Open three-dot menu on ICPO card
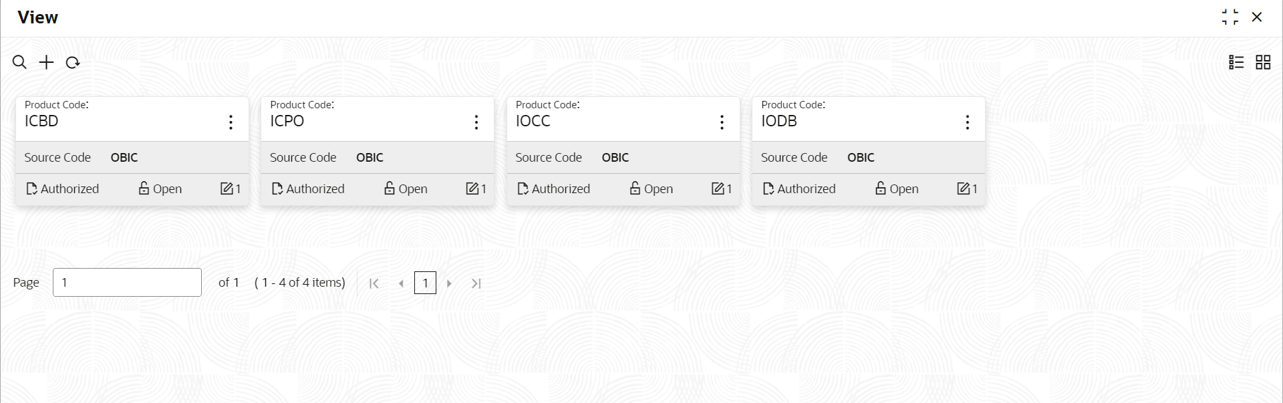Image resolution: width=1283 pixels, height=403 pixels. (476, 122)
